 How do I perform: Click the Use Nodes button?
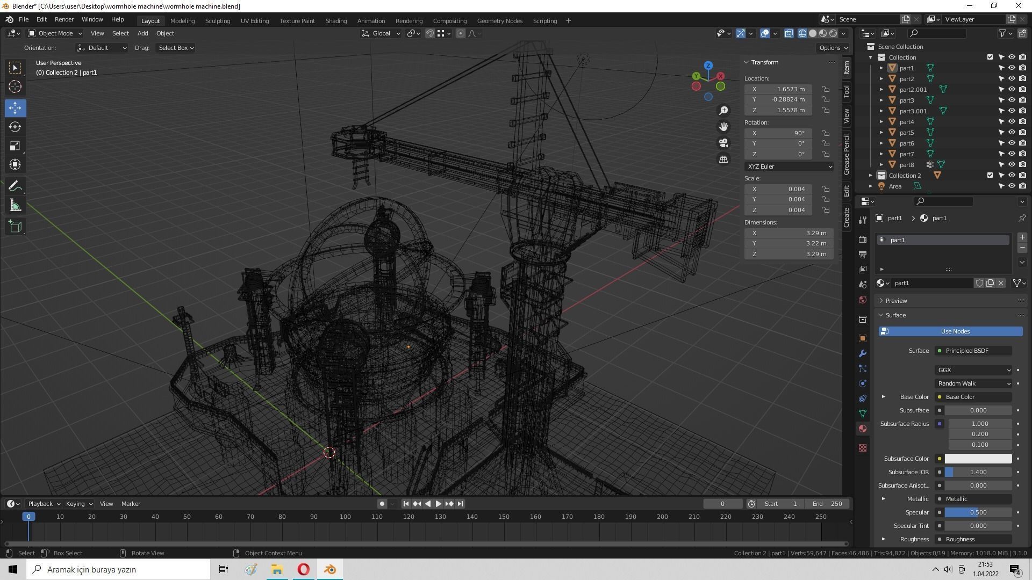[x=951, y=331]
